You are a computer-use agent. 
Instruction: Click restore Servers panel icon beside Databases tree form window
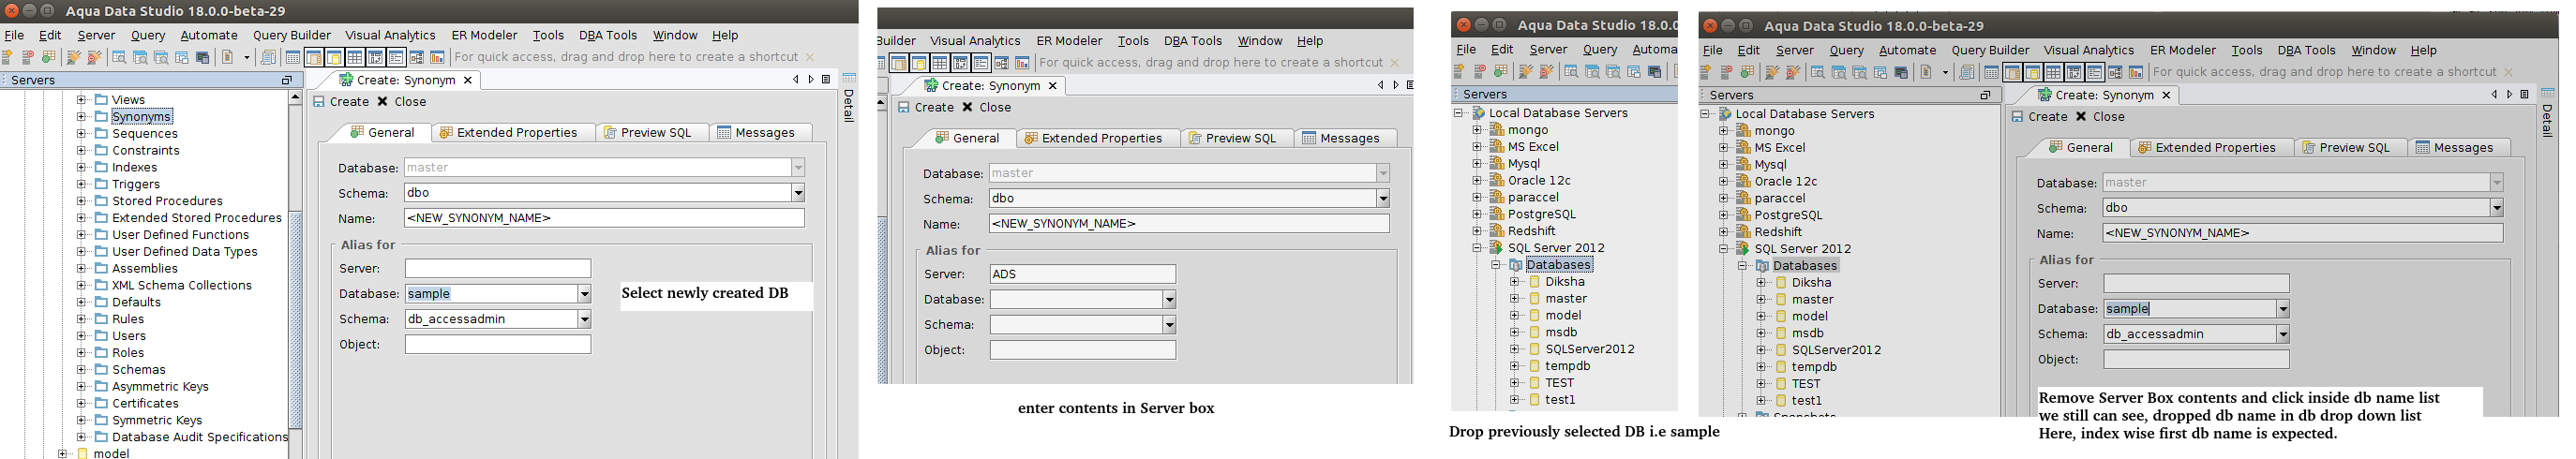point(1986,95)
